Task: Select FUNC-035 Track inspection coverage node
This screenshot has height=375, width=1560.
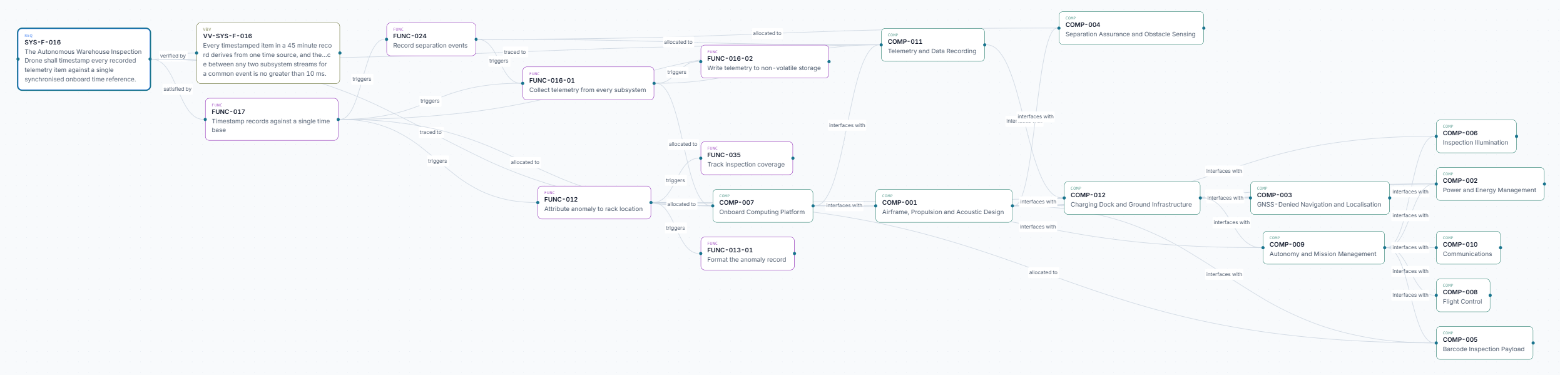Action: [x=747, y=158]
